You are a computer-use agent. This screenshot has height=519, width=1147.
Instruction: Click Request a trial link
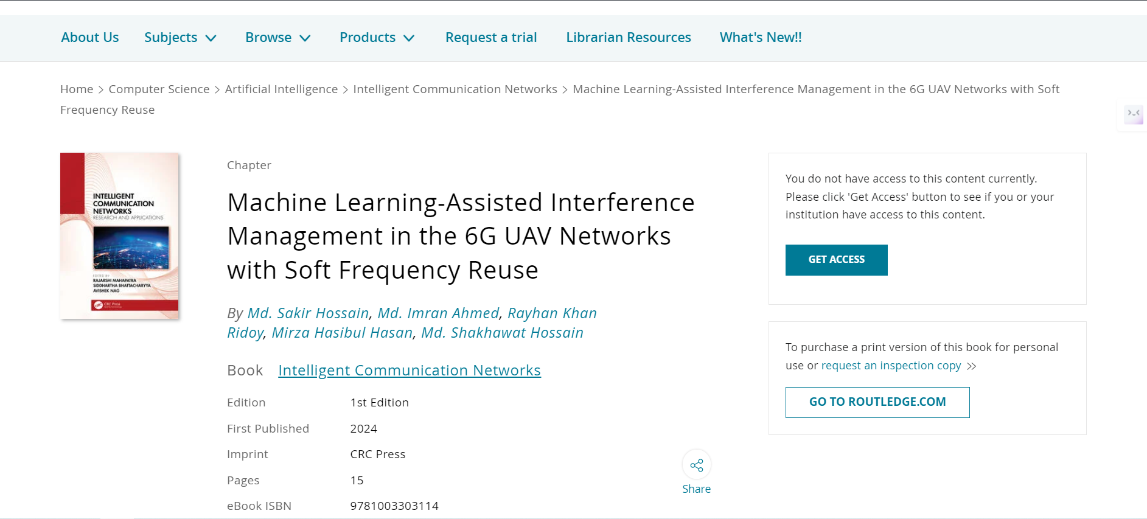(x=491, y=38)
